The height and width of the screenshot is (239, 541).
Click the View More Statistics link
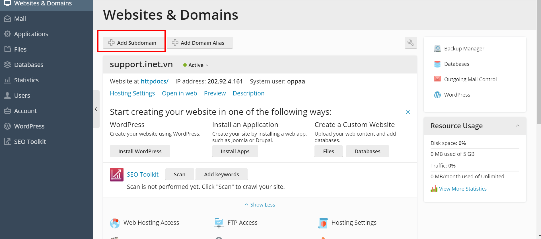[463, 189]
